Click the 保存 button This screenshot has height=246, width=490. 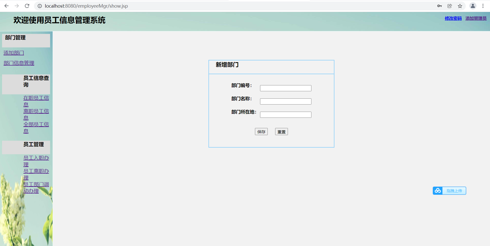click(x=261, y=132)
